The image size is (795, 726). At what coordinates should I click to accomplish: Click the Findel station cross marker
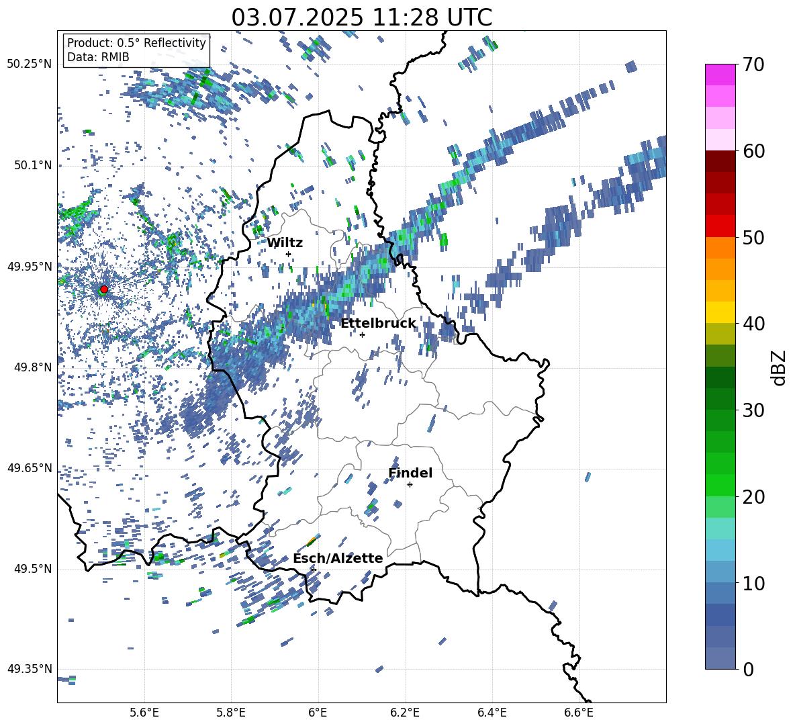pos(410,485)
